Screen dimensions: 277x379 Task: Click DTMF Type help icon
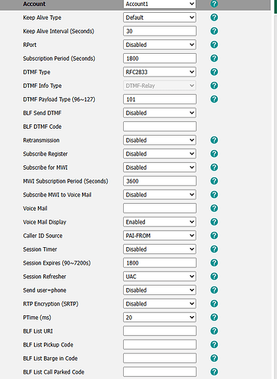pyautogui.click(x=214, y=72)
